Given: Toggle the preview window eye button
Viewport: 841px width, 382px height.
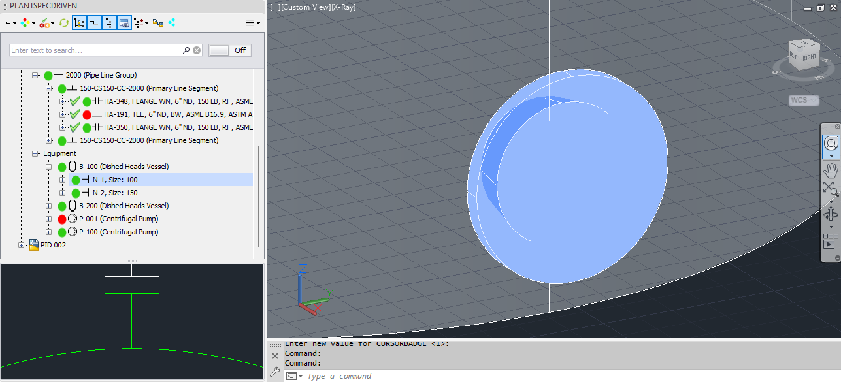Looking at the screenshot, I should coord(124,23).
